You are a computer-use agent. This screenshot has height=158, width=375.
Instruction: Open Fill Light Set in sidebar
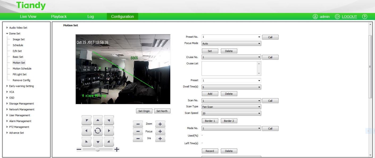pyautogui.click(x=20, y=74)
